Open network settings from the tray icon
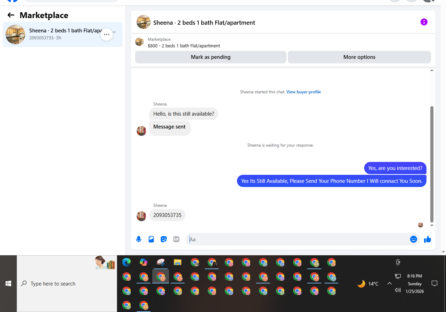The height and width of the screenshot is (312, 446). click(x=398, y=276)
